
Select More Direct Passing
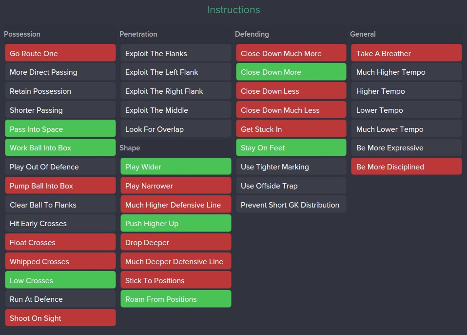coord(60,72)
